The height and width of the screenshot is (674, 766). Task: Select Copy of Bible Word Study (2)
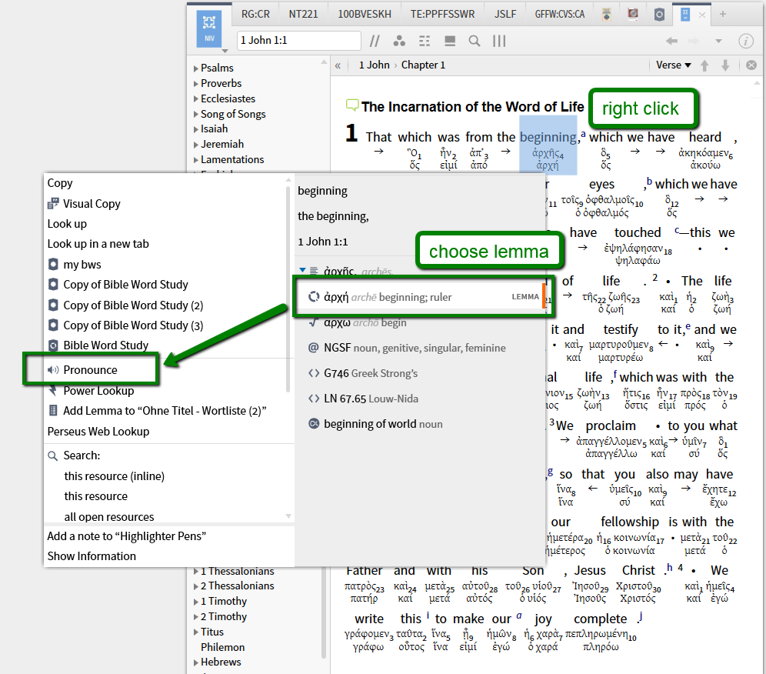click(x=133, y=305)
